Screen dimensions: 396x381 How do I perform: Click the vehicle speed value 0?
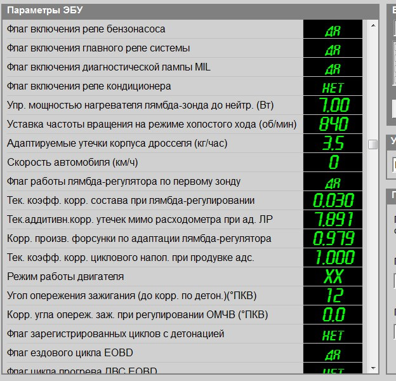[333, 163]
